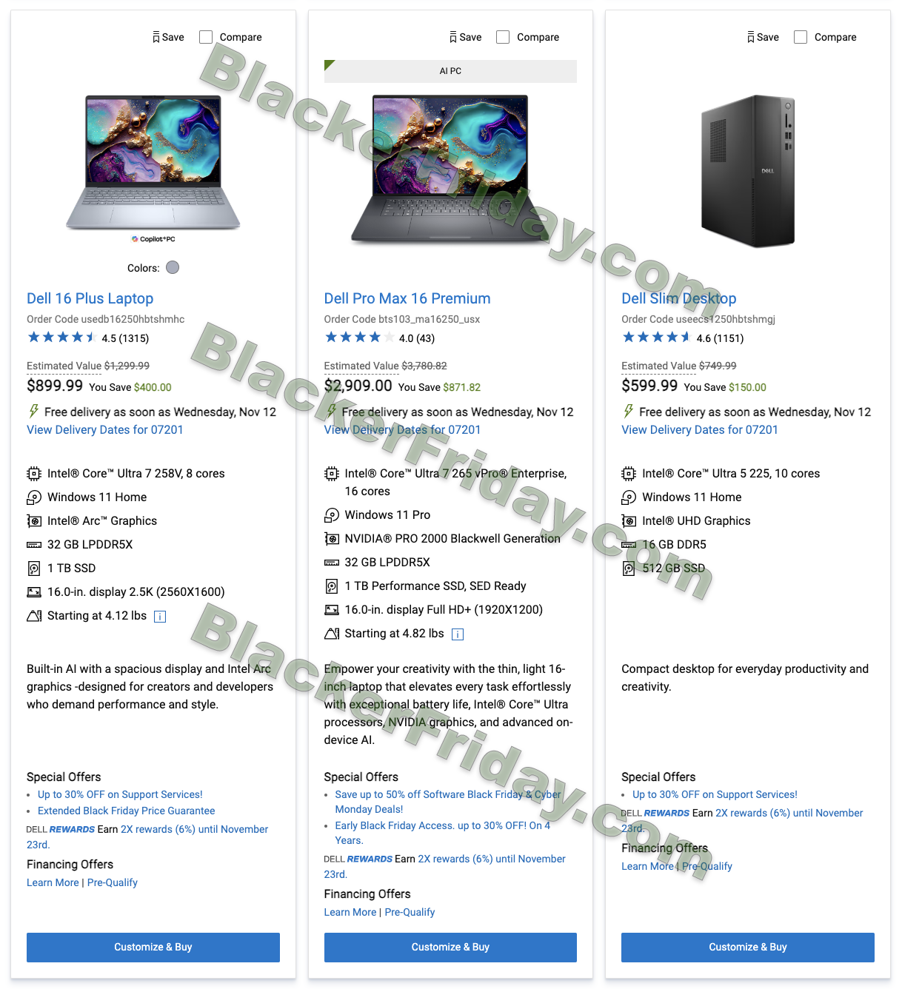Check Compare box for Dell Slim Desktop

[801, 37]
